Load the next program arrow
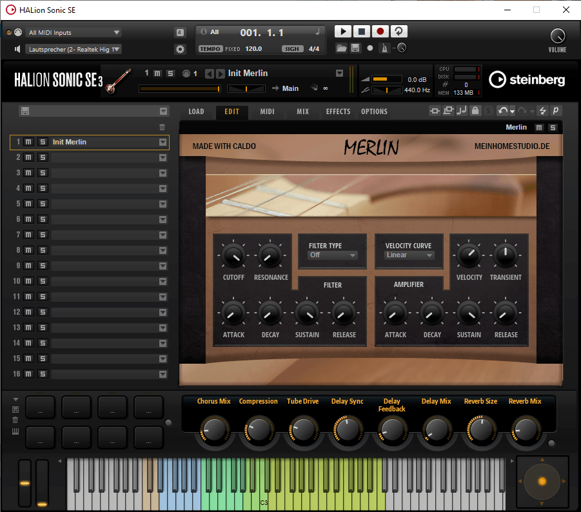This screenshot has height=512, width=581. (220, 74)
